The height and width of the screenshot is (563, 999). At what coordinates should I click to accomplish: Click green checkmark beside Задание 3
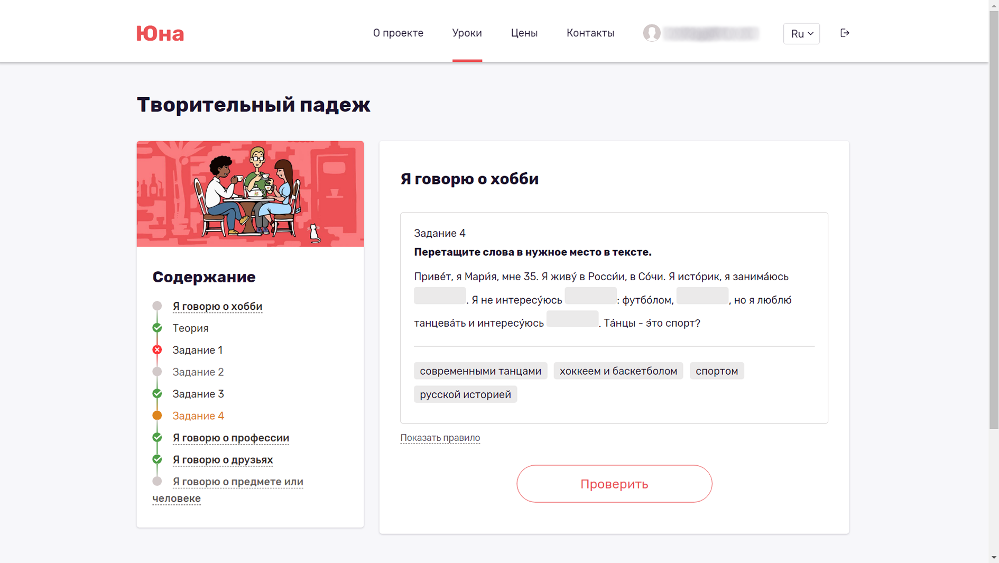pyautogui.click(x=157, y=394)
